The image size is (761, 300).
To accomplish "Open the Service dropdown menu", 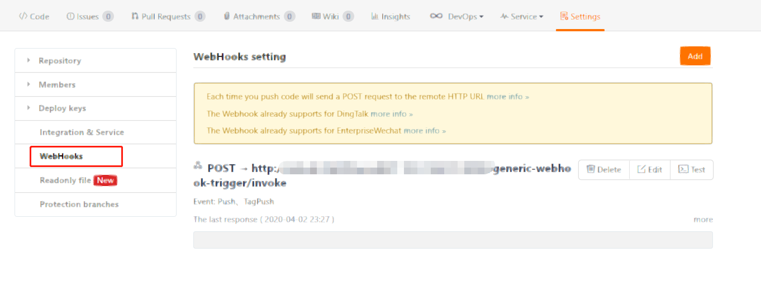I will (521, 16).
